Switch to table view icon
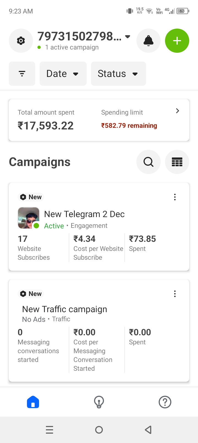This screenshot has width=198, height=443. click(177, 162)
